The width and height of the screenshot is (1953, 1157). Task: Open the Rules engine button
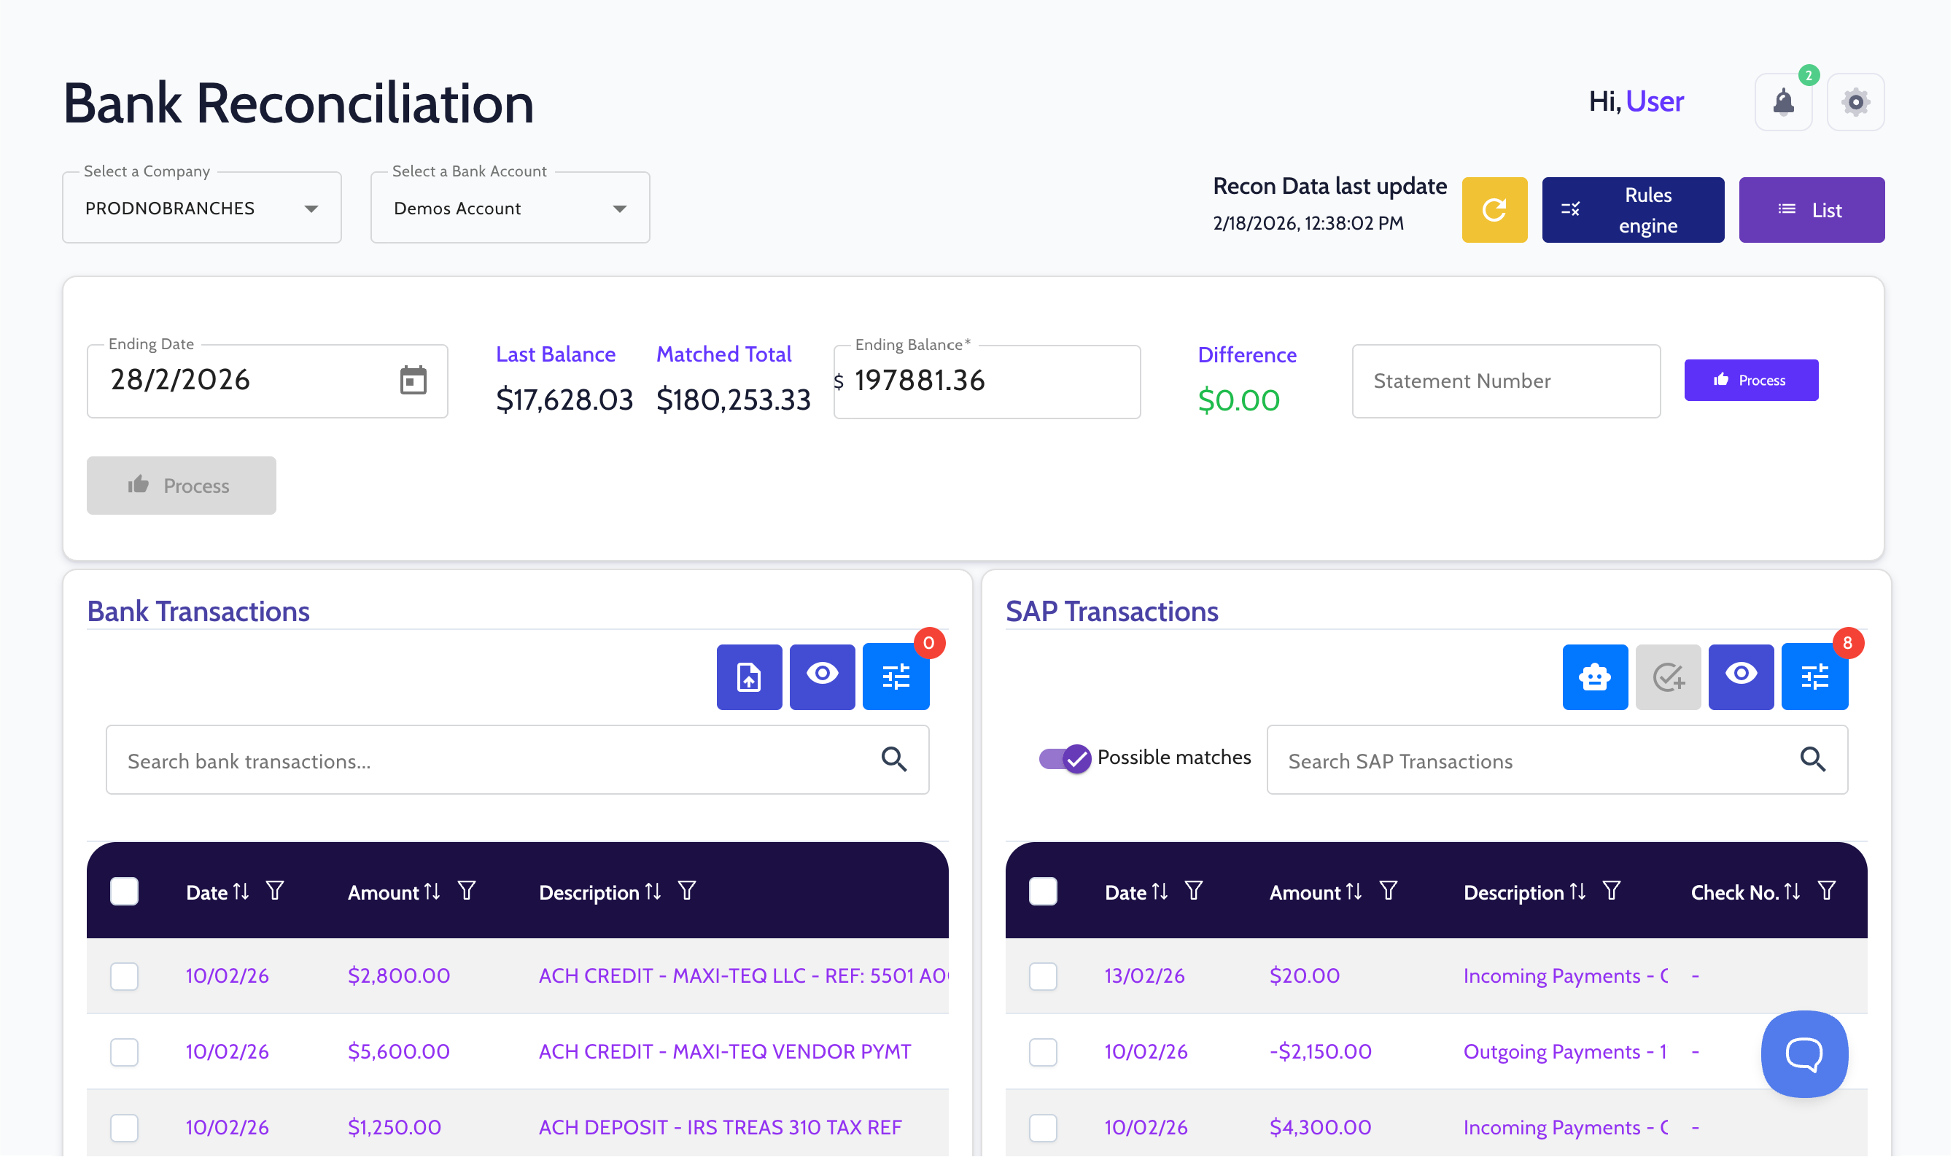[1634, 210]
